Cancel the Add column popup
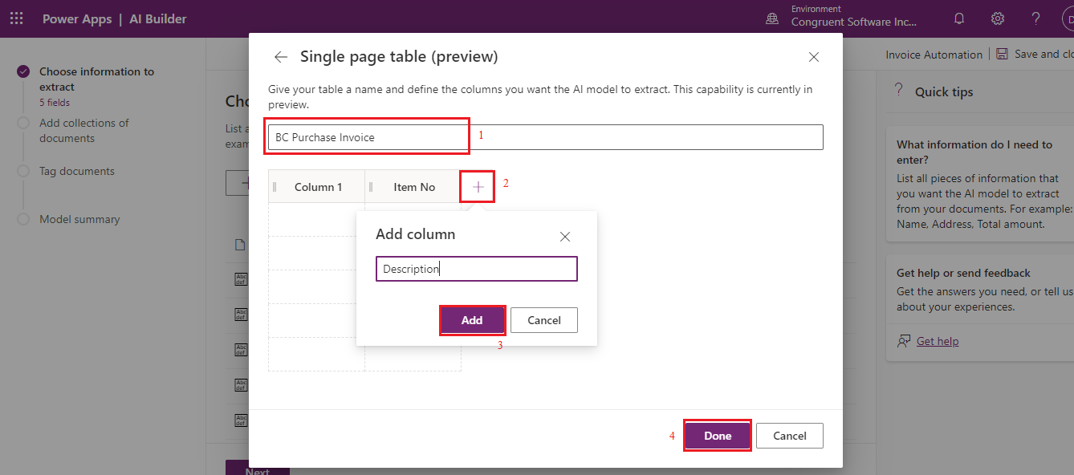 pos(544,320)
